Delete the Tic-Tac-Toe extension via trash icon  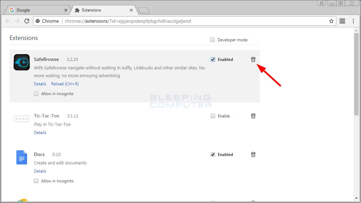(x=253, y=116)
